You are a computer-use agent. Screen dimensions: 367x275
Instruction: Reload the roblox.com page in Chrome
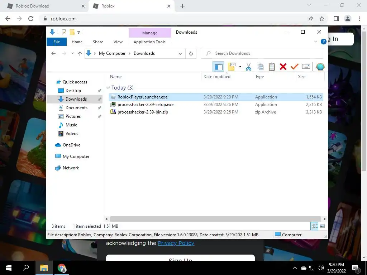(x=31, y=19)
